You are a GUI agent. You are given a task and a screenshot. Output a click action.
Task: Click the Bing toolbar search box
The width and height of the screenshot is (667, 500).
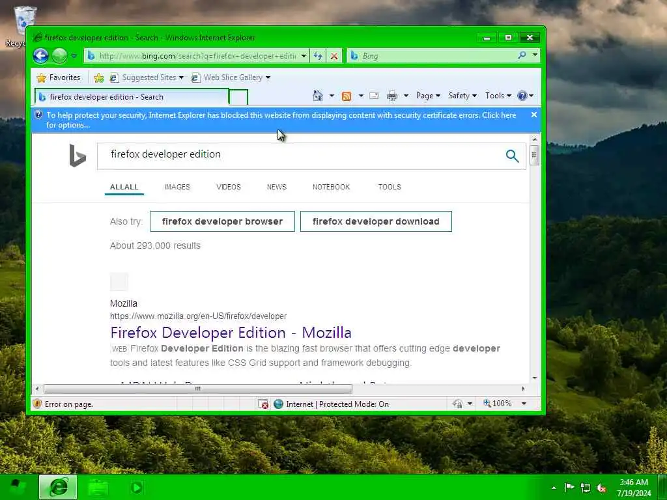coord(433,56)
